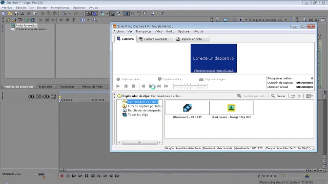Open Herramientas menu in Vegas Pro
The image size is (328, 184).
click(60, 8)
